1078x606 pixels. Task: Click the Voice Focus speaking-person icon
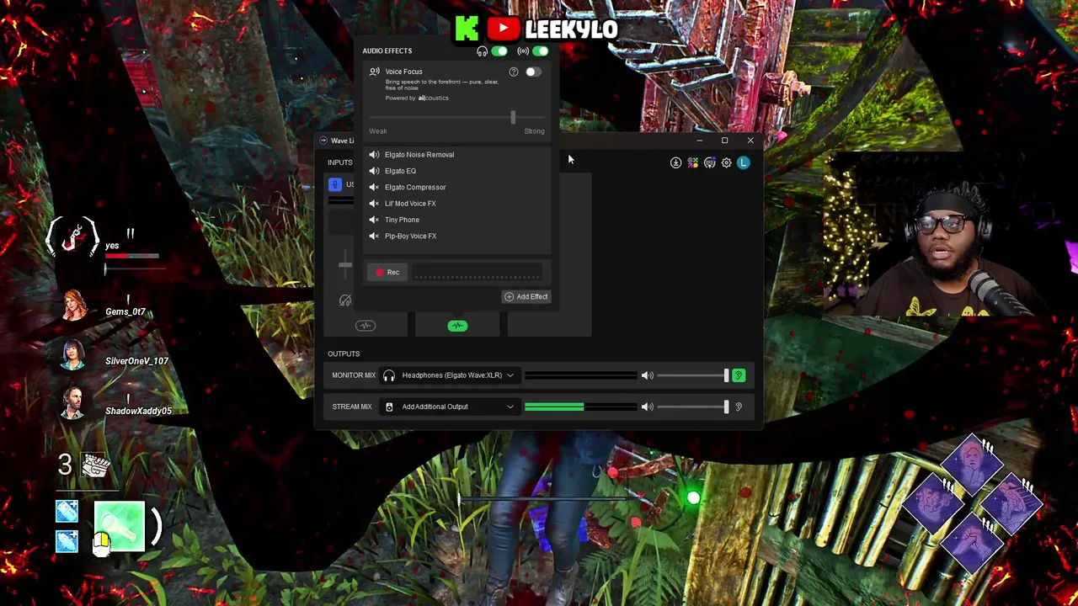tap(374, 72)
